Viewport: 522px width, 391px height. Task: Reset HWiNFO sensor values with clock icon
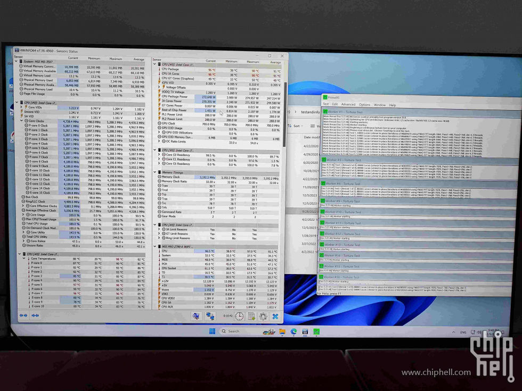tap(239, 316)
